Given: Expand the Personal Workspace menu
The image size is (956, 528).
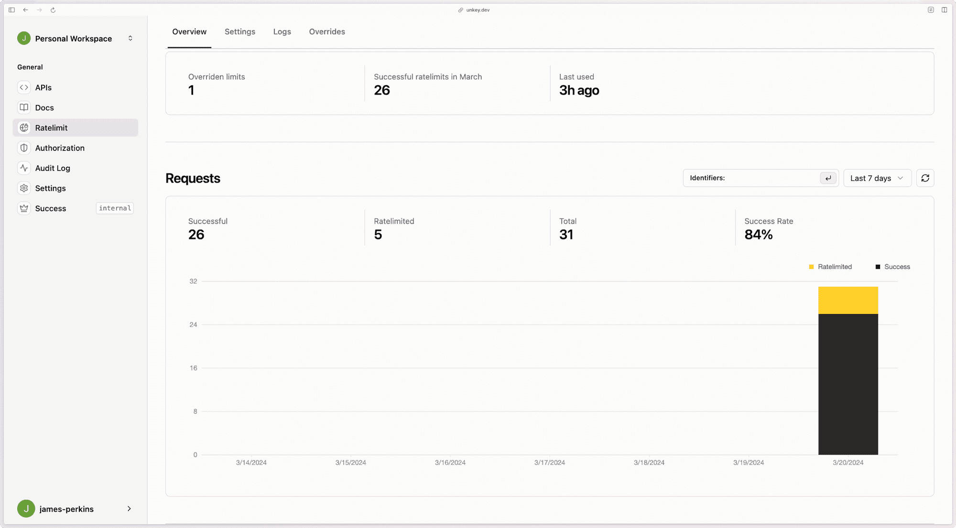Looking at the screenshot, I should (130, 38).
